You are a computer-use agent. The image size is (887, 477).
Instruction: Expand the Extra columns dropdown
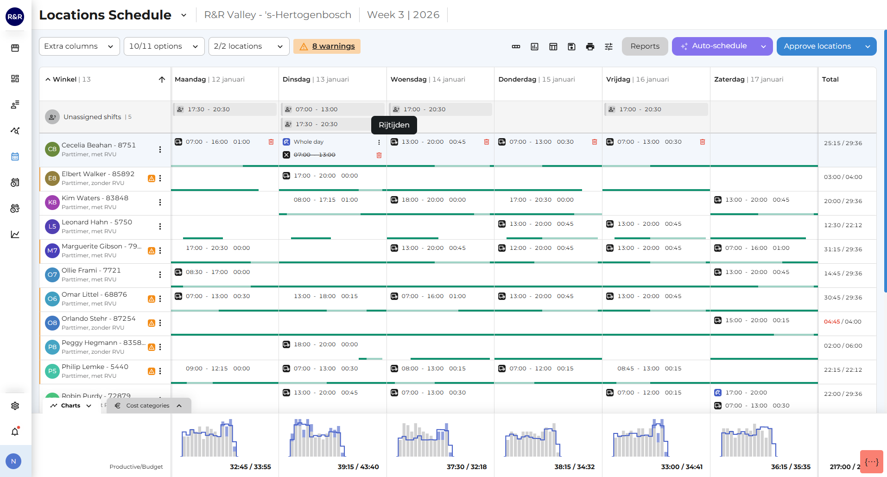[x=79, y=46]
